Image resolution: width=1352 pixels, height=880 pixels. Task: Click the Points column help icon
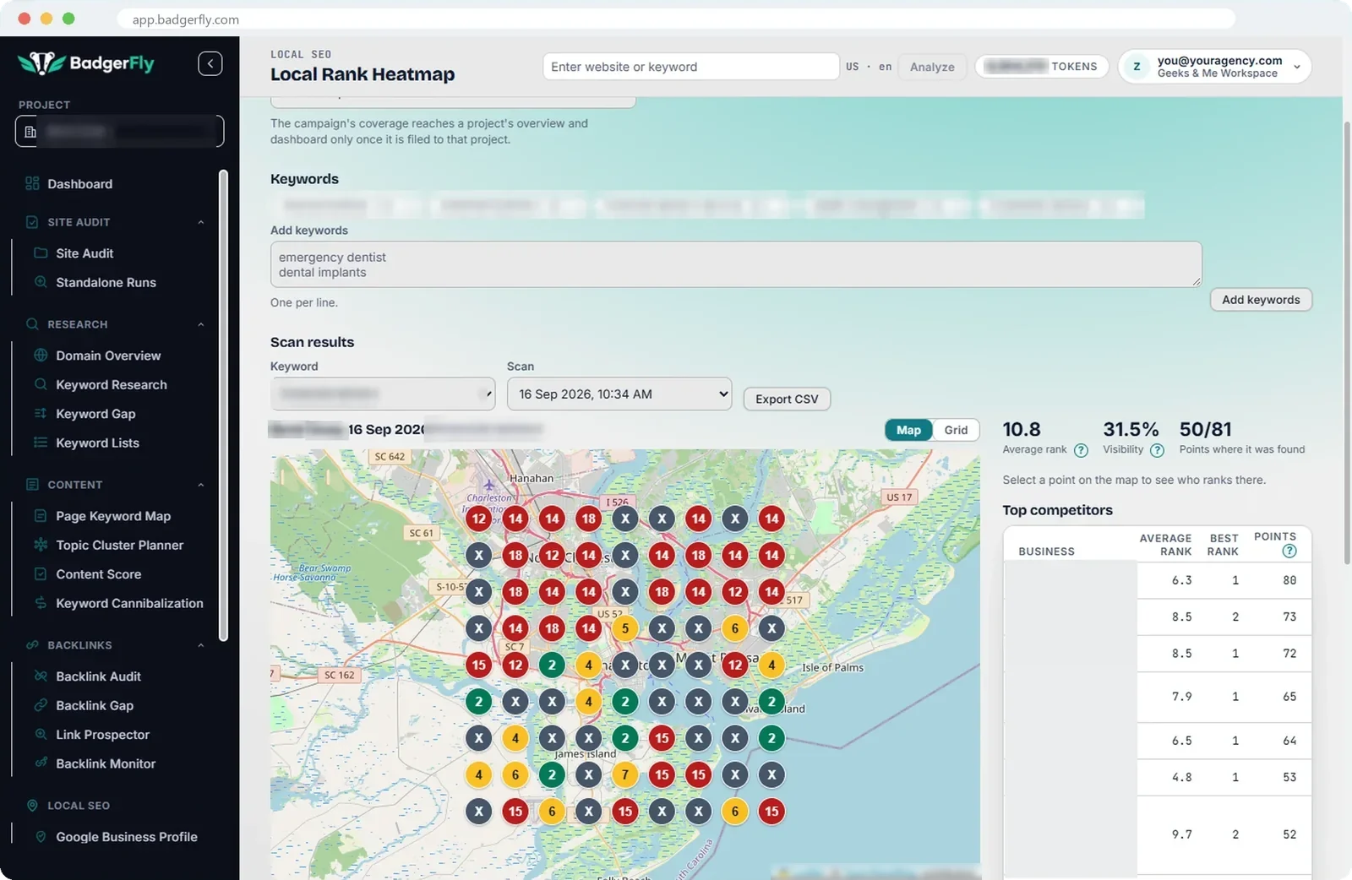click(1289, 551)
